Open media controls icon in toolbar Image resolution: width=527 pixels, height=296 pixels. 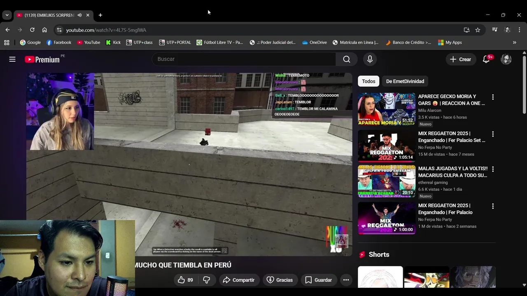[x=494, y=30]
